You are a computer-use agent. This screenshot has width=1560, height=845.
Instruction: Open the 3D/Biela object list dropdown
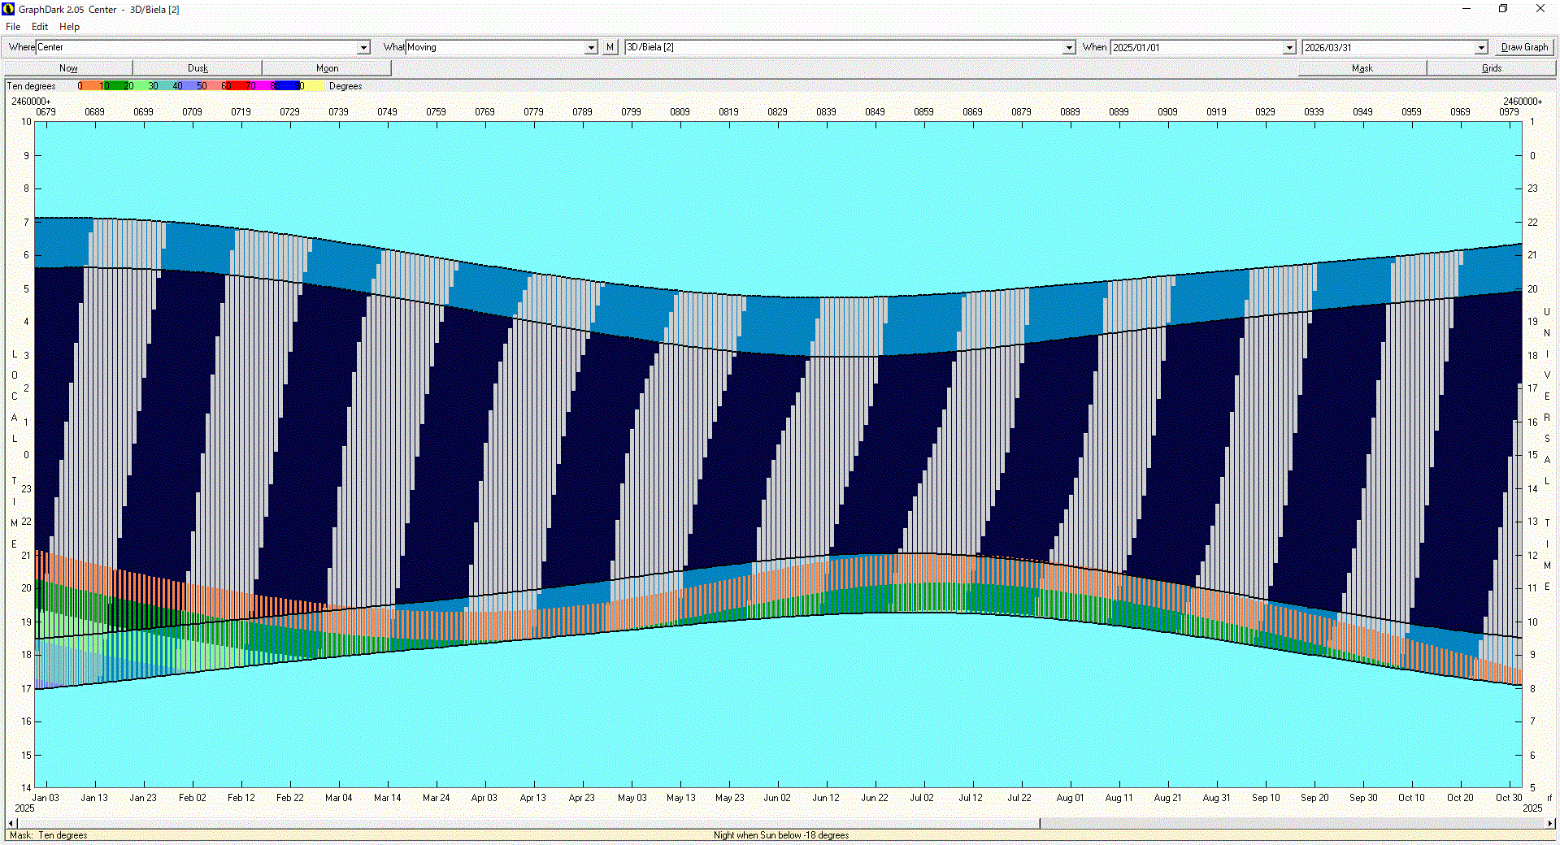point(1068,48)
